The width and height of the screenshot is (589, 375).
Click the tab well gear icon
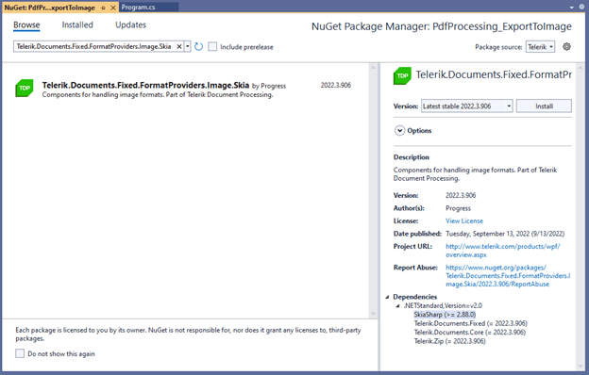pos(581,8)
